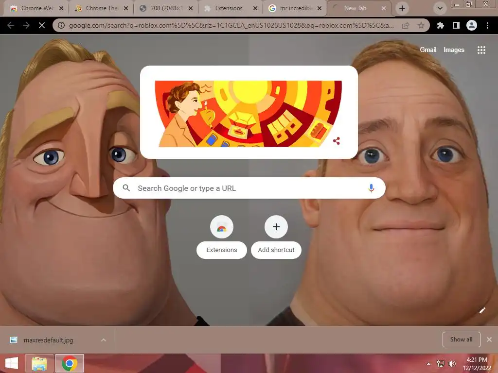Open the Extensions shortcut icon
The width and height of the screenshot is (498, 373).
[222, 227]
